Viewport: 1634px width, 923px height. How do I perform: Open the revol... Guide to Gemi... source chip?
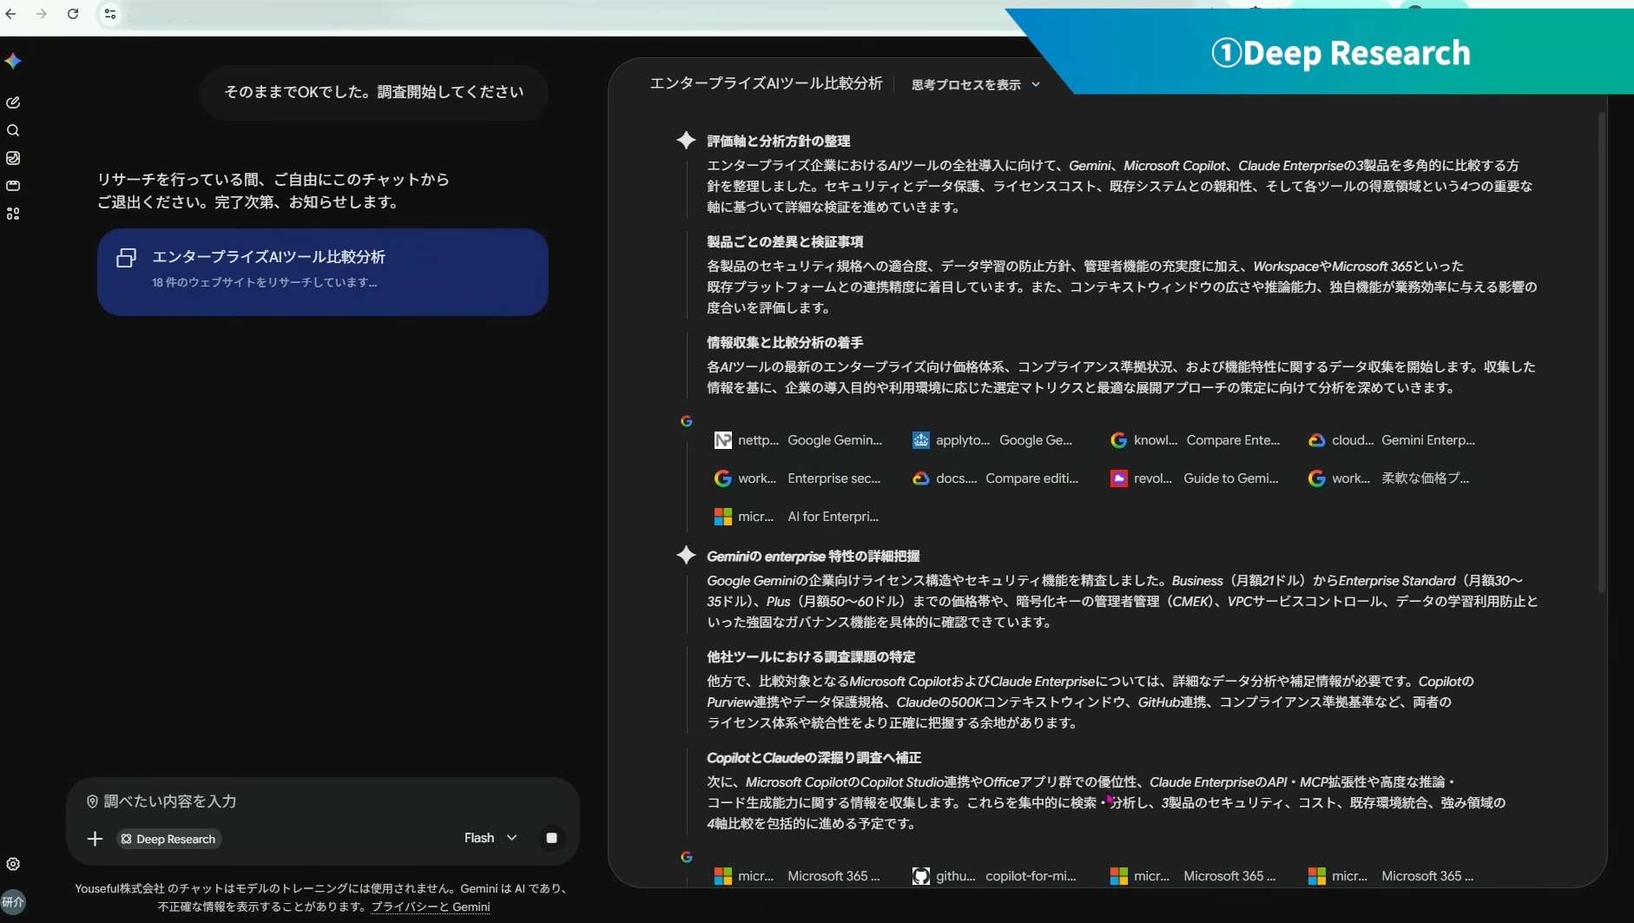pos(1194,478)
